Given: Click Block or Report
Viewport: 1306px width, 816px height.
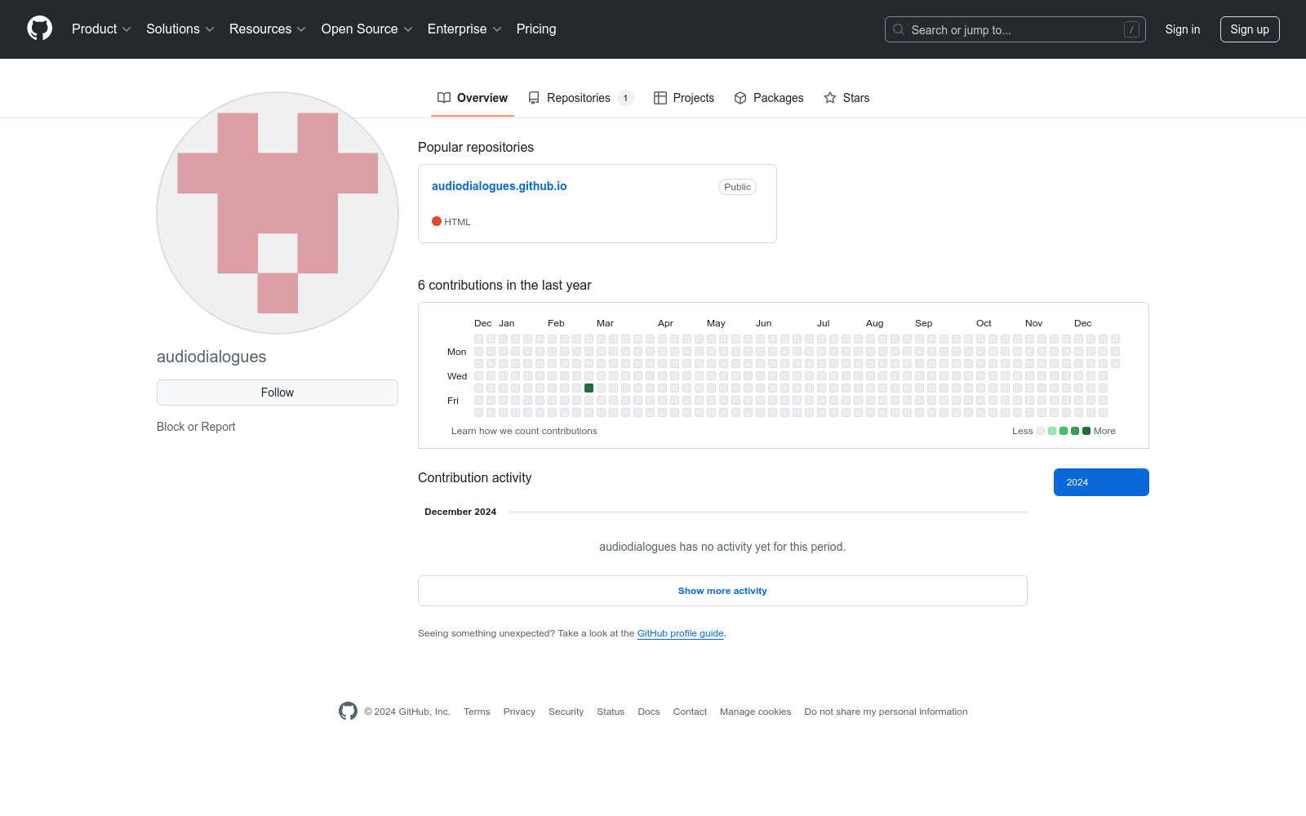Looking at the screenshot, I should pos(196,427).
